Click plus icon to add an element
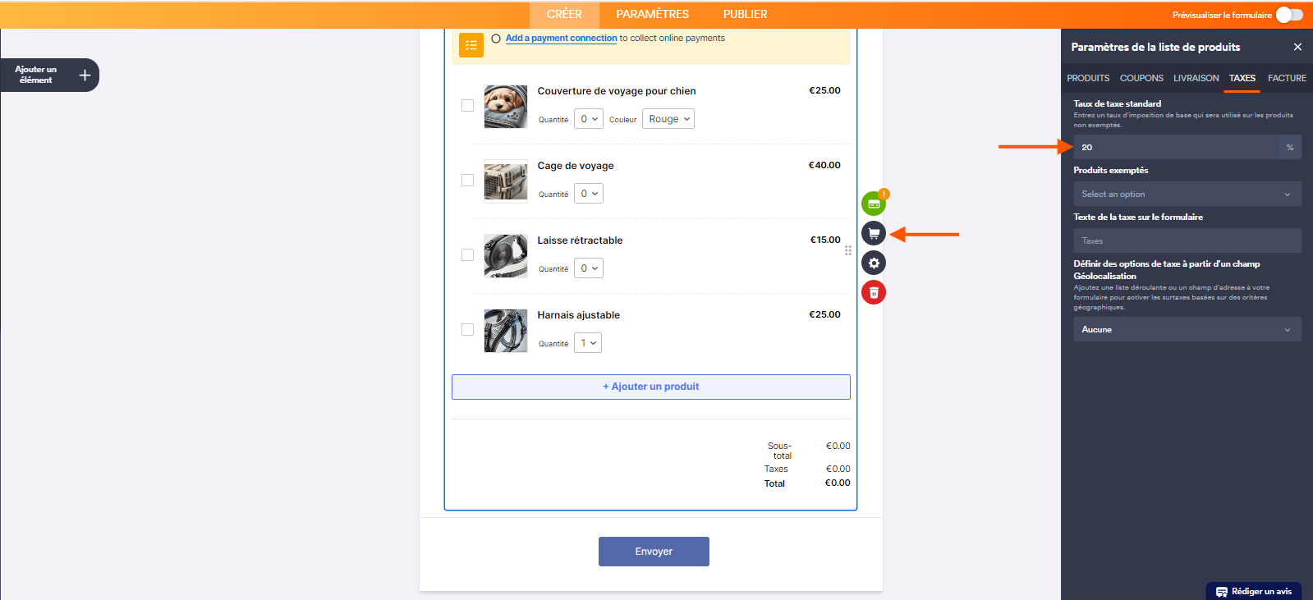1313x600 pixels. point(85,76)
